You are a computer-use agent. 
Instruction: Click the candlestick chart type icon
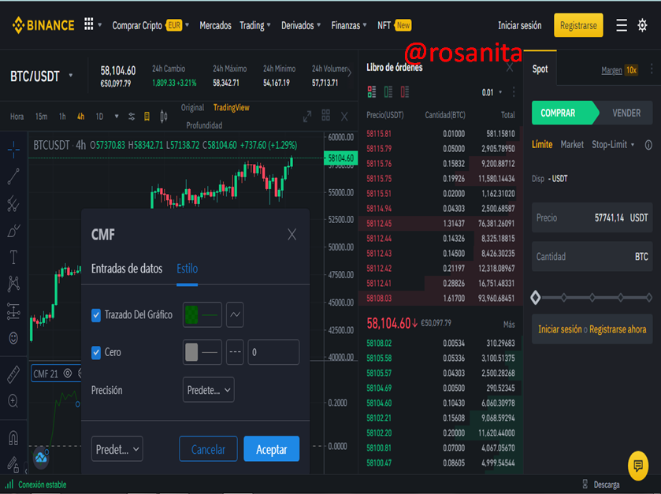point(164,117)
